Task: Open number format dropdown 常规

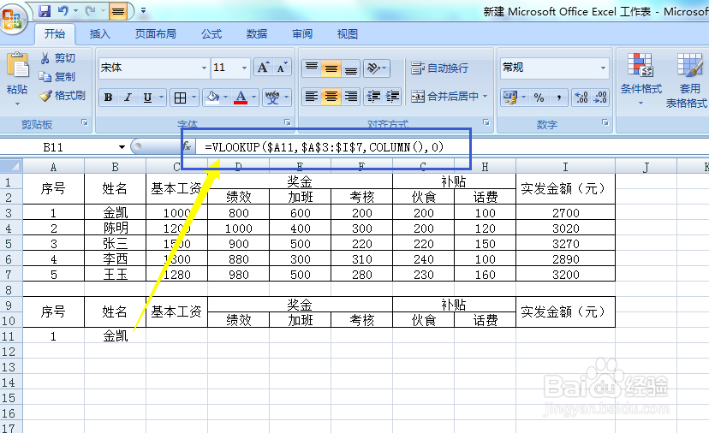Action: pyautogui.click(x=603, y=68)
